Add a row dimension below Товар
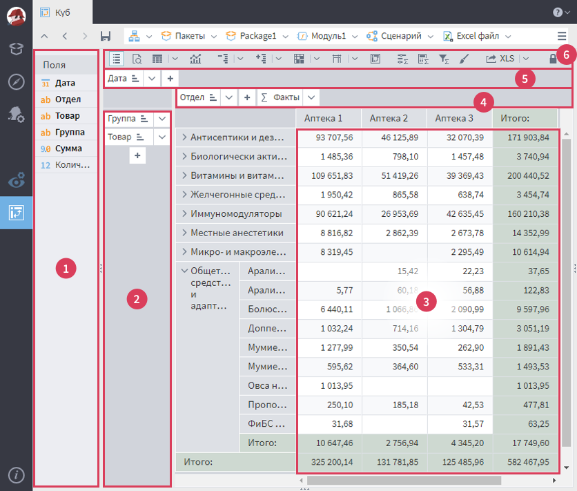 137,155
